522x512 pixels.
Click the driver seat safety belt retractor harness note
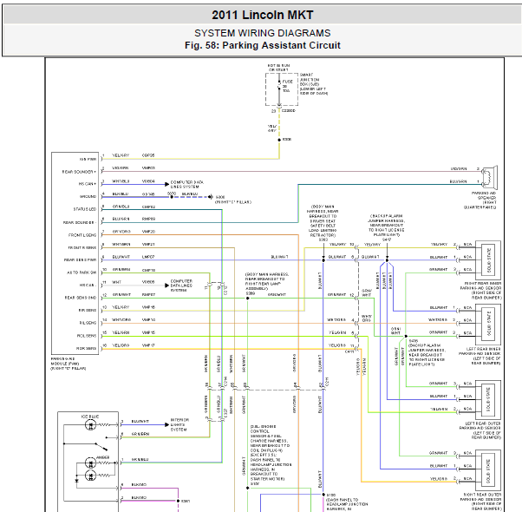tap(323, 221)
